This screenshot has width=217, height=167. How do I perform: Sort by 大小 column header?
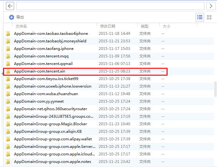(167, 26)
